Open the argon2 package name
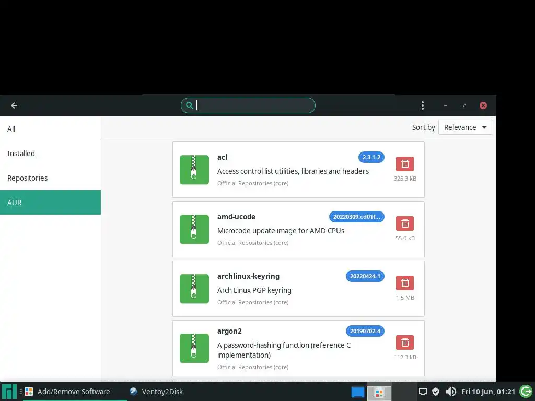Viewport: 535px width, 401px height. tap(229, 331)
